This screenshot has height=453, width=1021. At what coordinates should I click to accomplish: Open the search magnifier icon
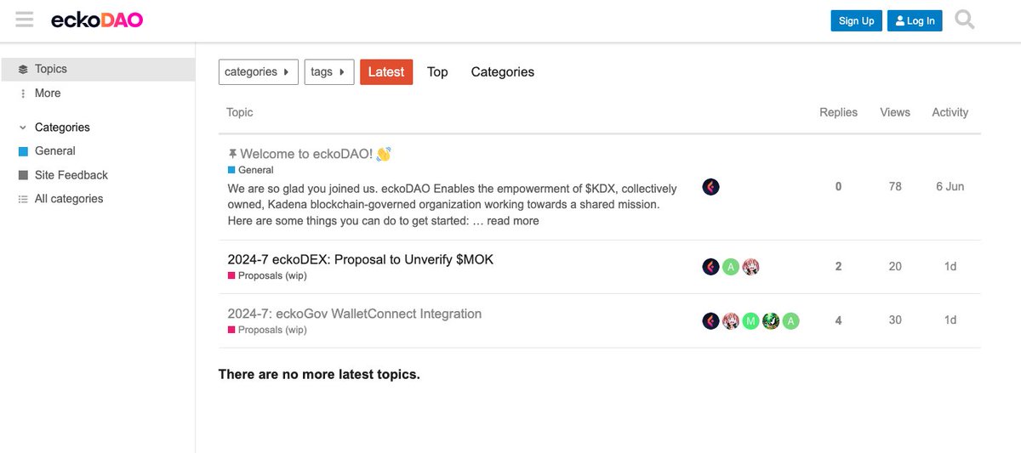[x=965, y=20]
